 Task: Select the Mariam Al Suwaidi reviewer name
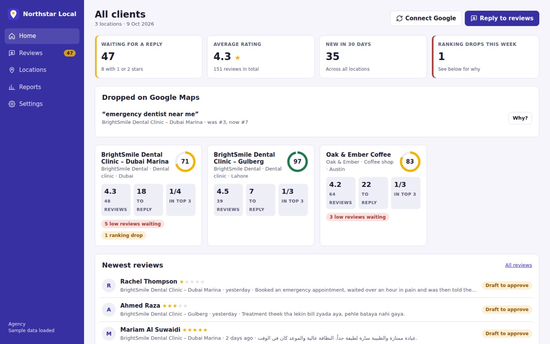point(150,330)
